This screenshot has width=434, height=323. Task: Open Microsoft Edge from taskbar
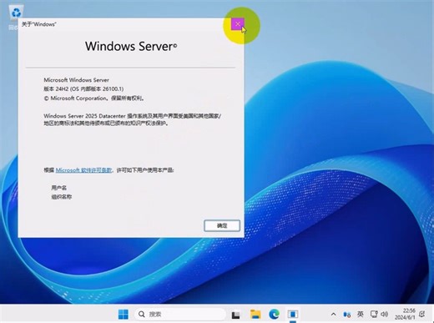(274, 315)
